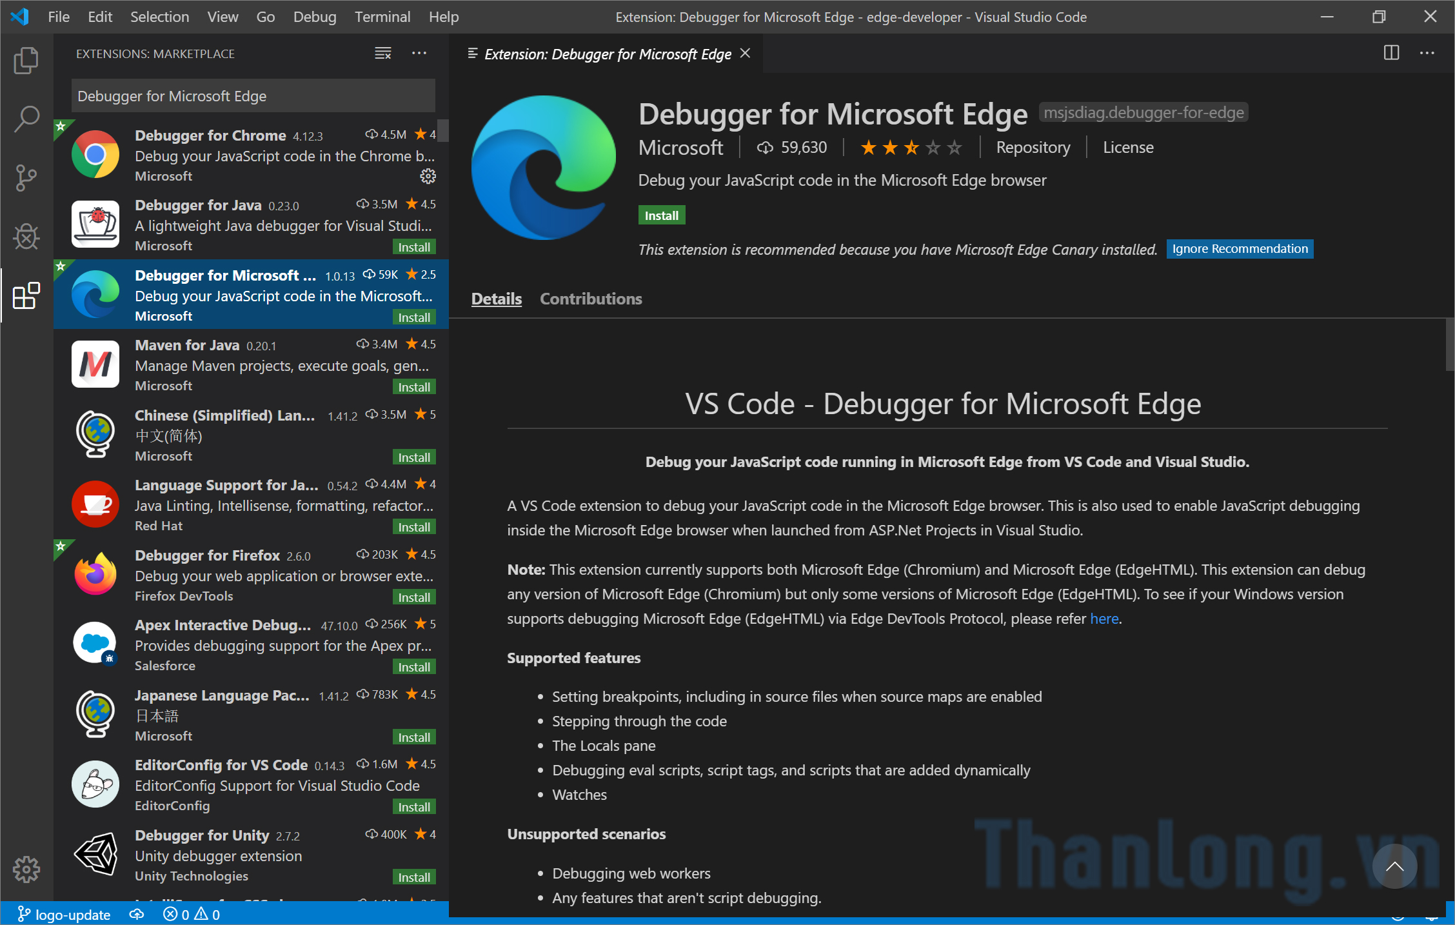
Task: Click the Ignore Recommendation button
Action: click(1240, 249)
